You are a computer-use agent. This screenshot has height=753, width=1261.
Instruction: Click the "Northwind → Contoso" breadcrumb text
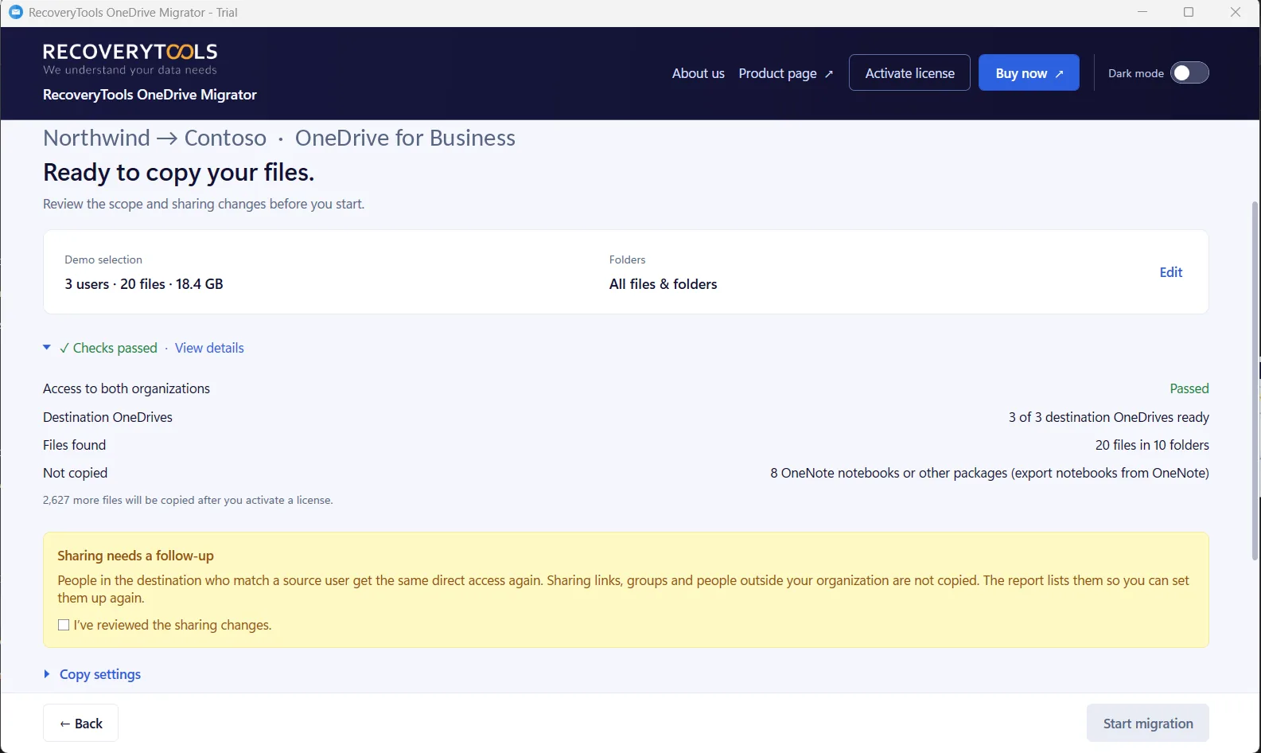(154, 138)
